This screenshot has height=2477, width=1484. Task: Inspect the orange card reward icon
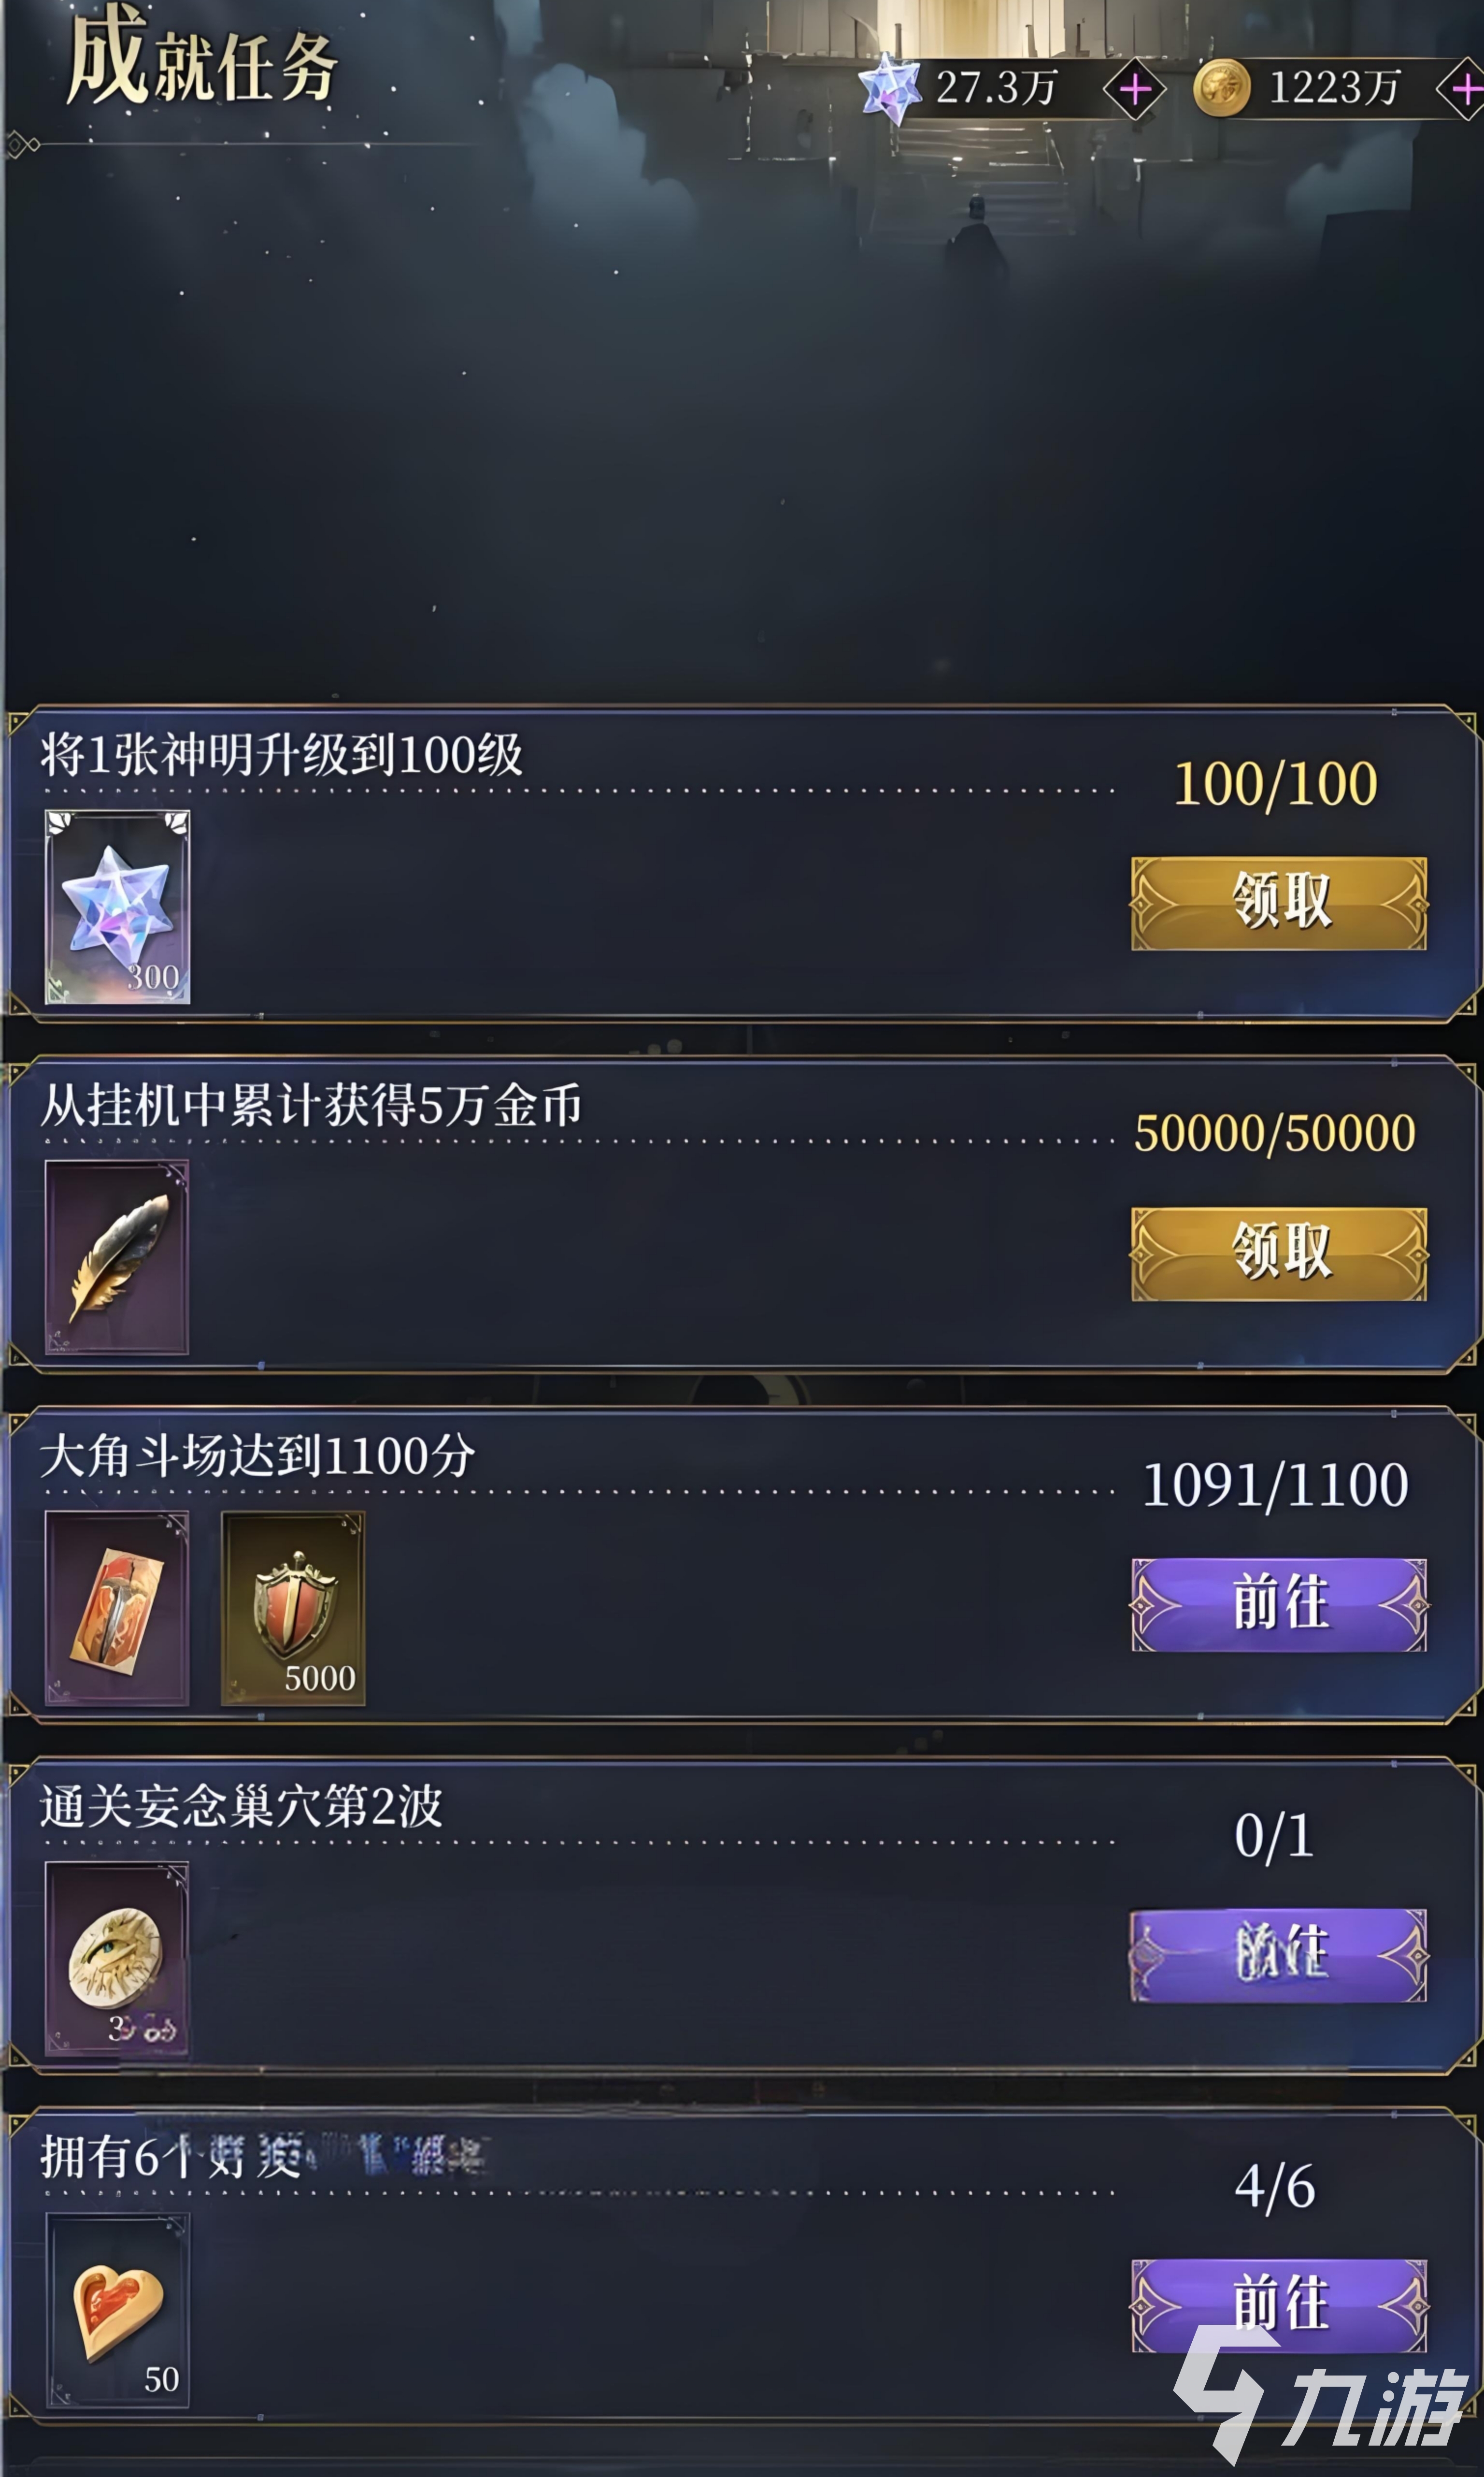point(117,1608)
